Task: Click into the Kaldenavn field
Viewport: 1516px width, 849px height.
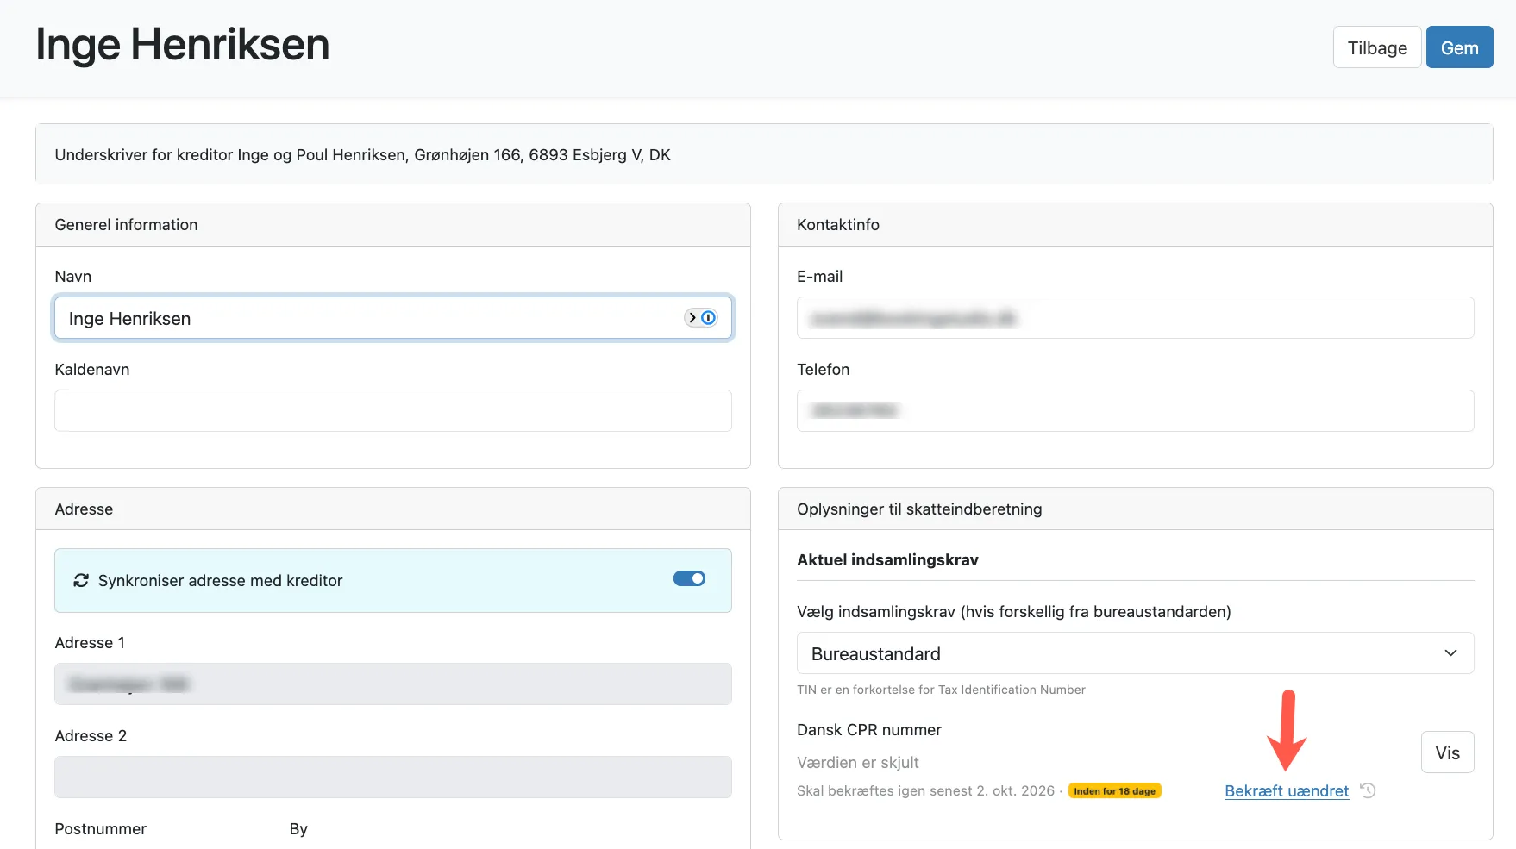Action: coord(393,411)
